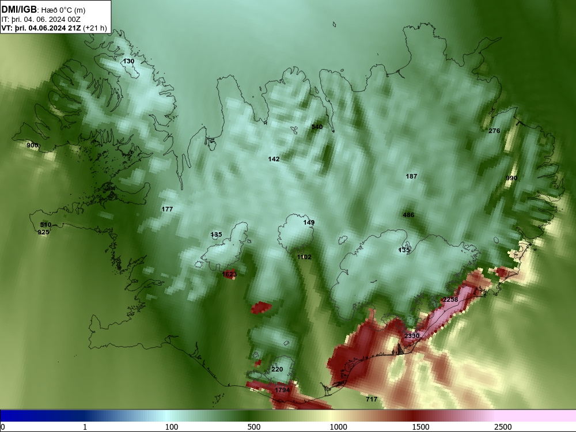This screenshot has height=432, width=576.
Task: Click the map value 2330
Action: pyautogui.click(x=412, y=336)
